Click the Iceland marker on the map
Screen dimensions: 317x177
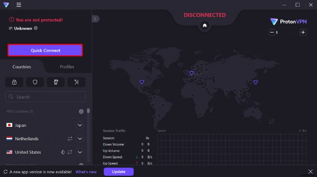coord(181,64)
